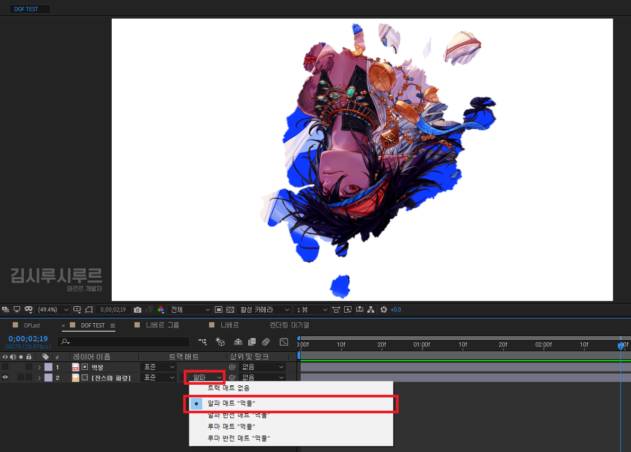631x452 pixels.
Task: Open blend mode dropdown for 진스마 파랑
Action: pyautogui.click(x=159, y=377)
